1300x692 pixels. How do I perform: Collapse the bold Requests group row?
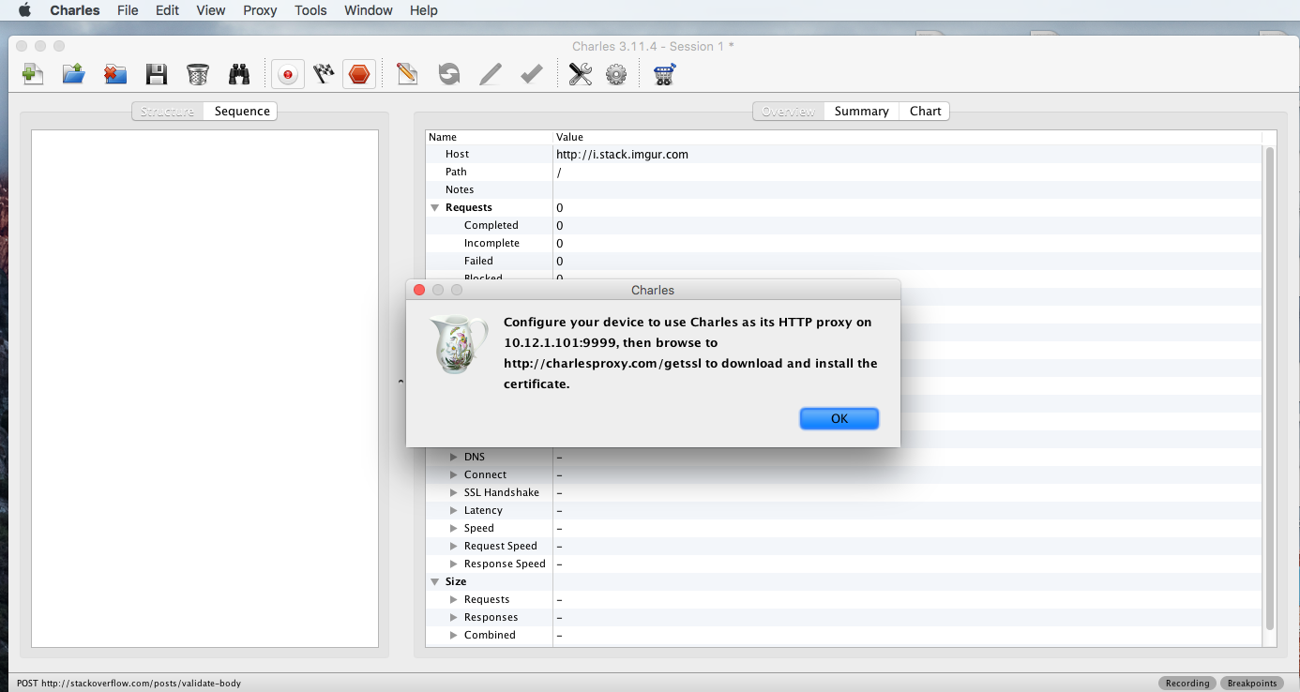pyautogui.click(x=434, y=207)
